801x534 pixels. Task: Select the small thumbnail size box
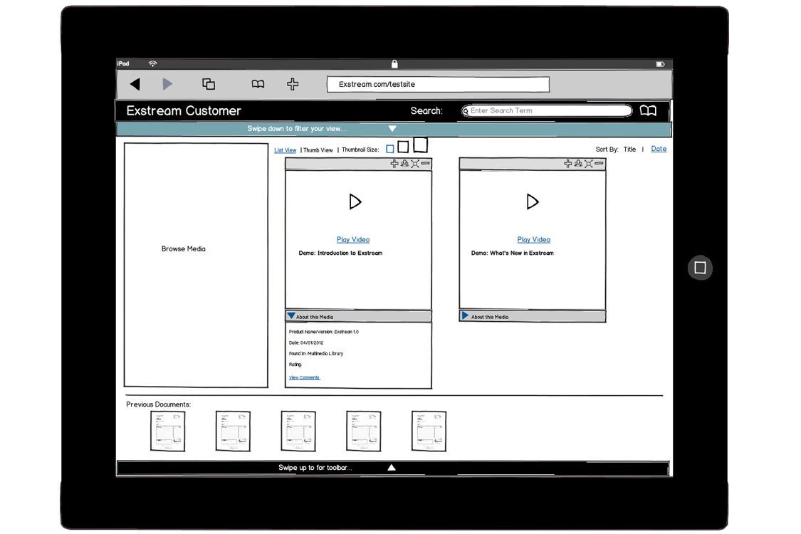pos(390,149)
